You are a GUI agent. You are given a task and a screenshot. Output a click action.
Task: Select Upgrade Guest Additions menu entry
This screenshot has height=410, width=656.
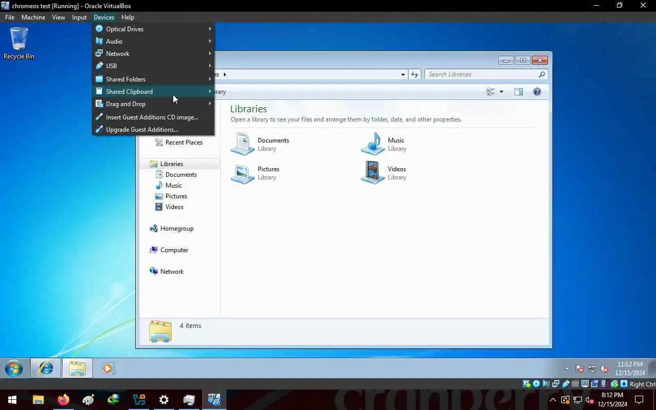coord(153,130)
